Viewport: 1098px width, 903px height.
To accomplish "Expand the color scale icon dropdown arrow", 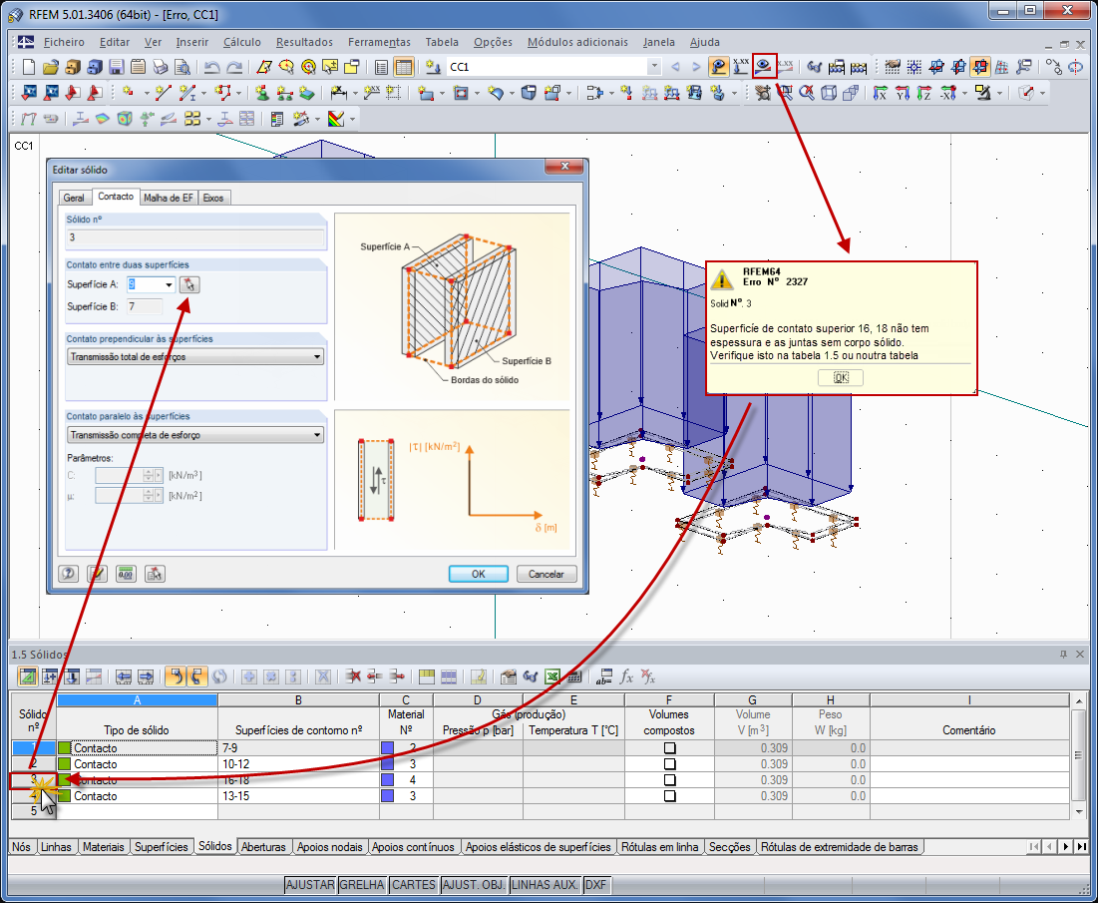I will tap(352, 119).
